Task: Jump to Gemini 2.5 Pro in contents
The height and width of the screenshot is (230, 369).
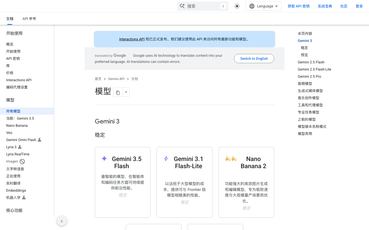Action: click(x=309, y=76)
